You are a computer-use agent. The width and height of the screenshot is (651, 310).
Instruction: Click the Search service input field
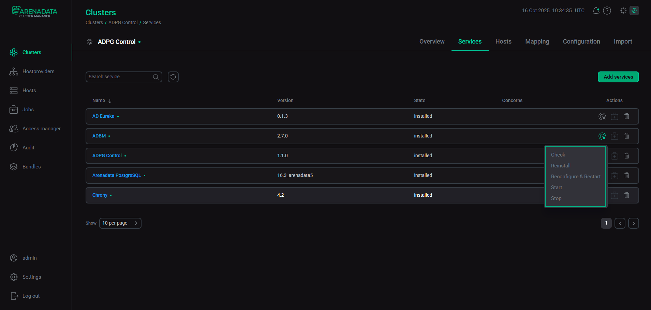tap(119, 77)
